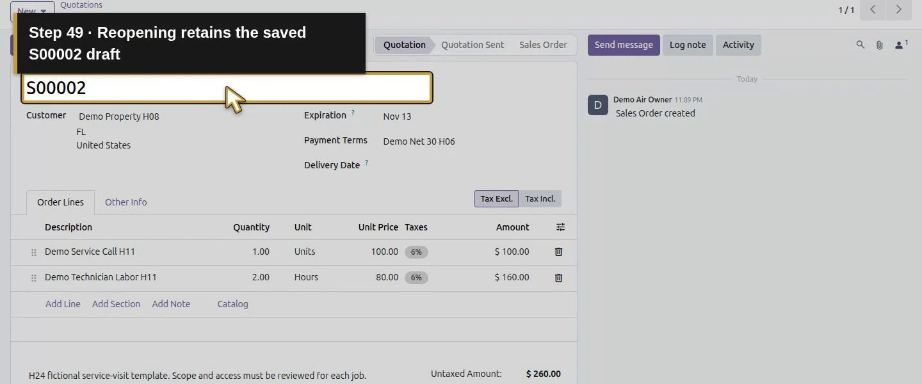Delete Demo Service Call H11 line

point(558,252)
